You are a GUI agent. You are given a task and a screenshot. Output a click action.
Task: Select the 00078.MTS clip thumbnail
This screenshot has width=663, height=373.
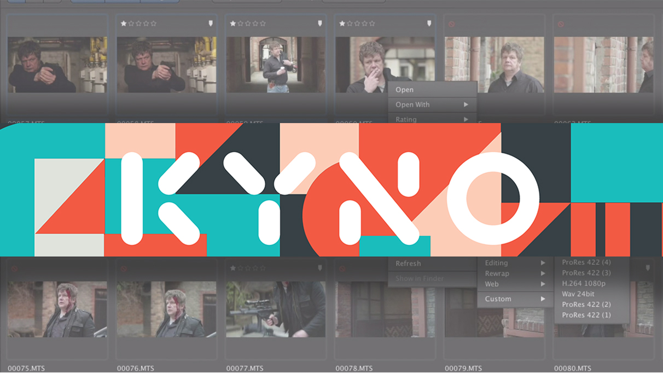tap(385, 310)
